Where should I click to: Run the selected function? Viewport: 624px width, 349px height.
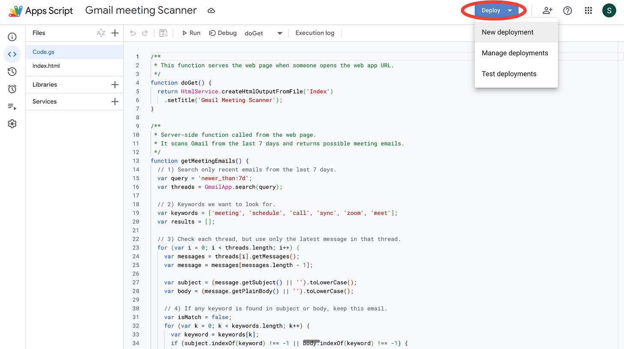click(x=191, y=33)
